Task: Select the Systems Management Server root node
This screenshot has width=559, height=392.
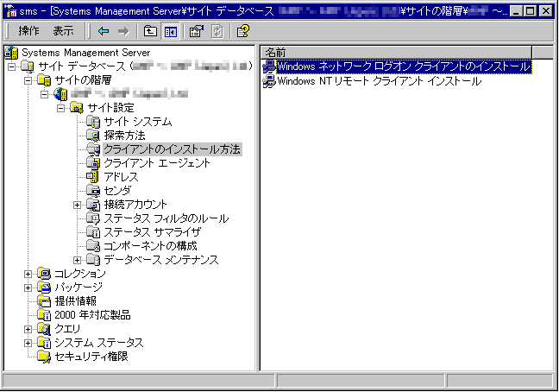Action: point(86,53)
